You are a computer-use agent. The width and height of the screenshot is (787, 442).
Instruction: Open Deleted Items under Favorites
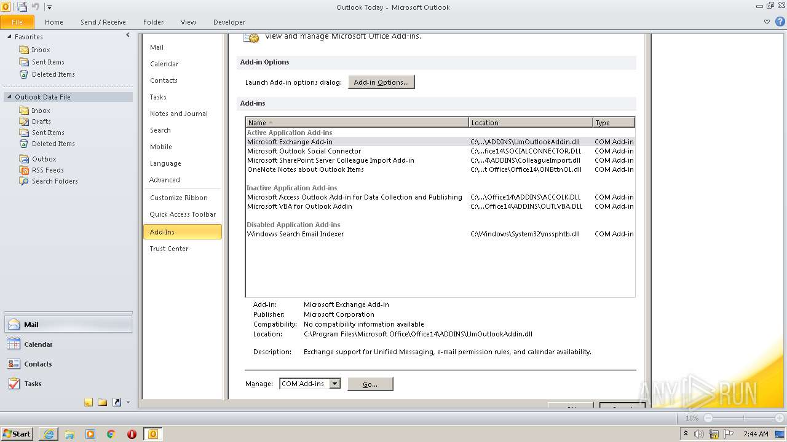click(53, 74)
